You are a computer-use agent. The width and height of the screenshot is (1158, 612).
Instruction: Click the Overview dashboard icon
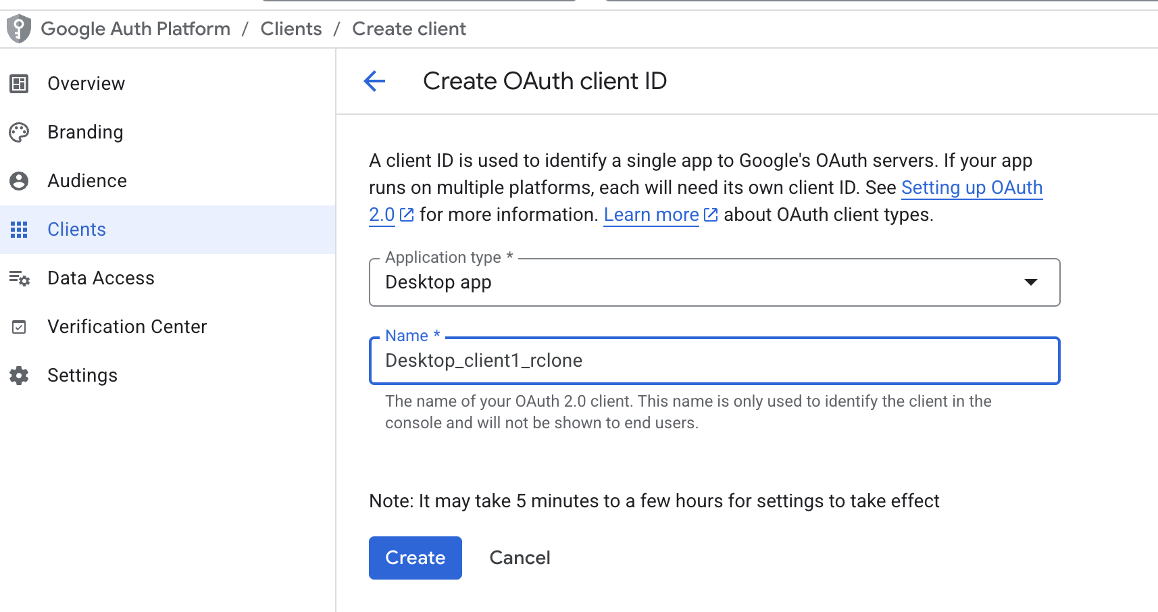(x=19, y=84)
